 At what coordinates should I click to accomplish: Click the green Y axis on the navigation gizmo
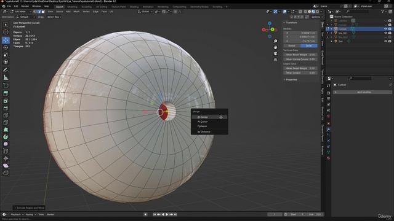(x=273, y=29)
